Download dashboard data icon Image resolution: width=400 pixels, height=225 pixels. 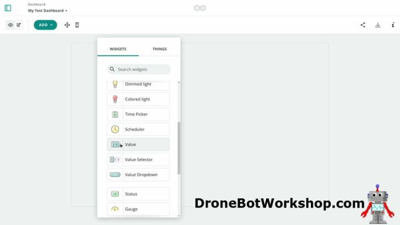378,25
